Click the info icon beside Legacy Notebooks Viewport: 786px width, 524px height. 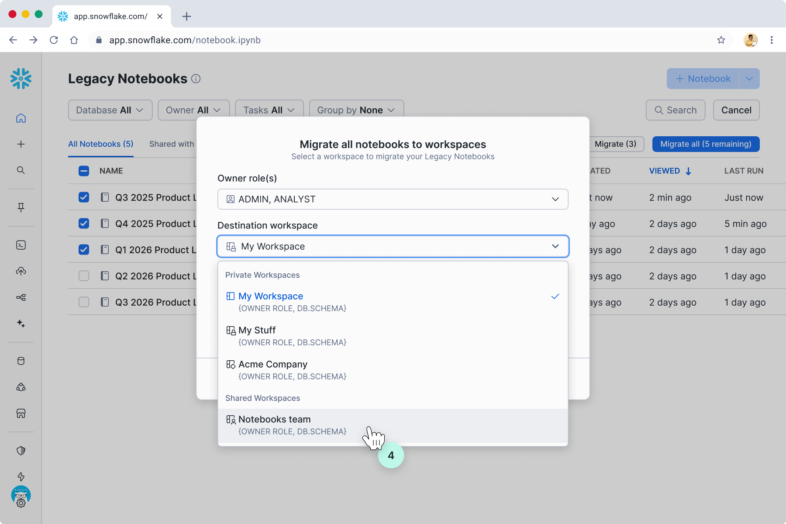196,79
